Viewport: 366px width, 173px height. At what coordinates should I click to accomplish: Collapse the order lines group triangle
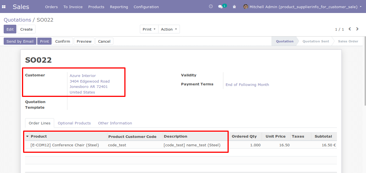pos(27,136)
